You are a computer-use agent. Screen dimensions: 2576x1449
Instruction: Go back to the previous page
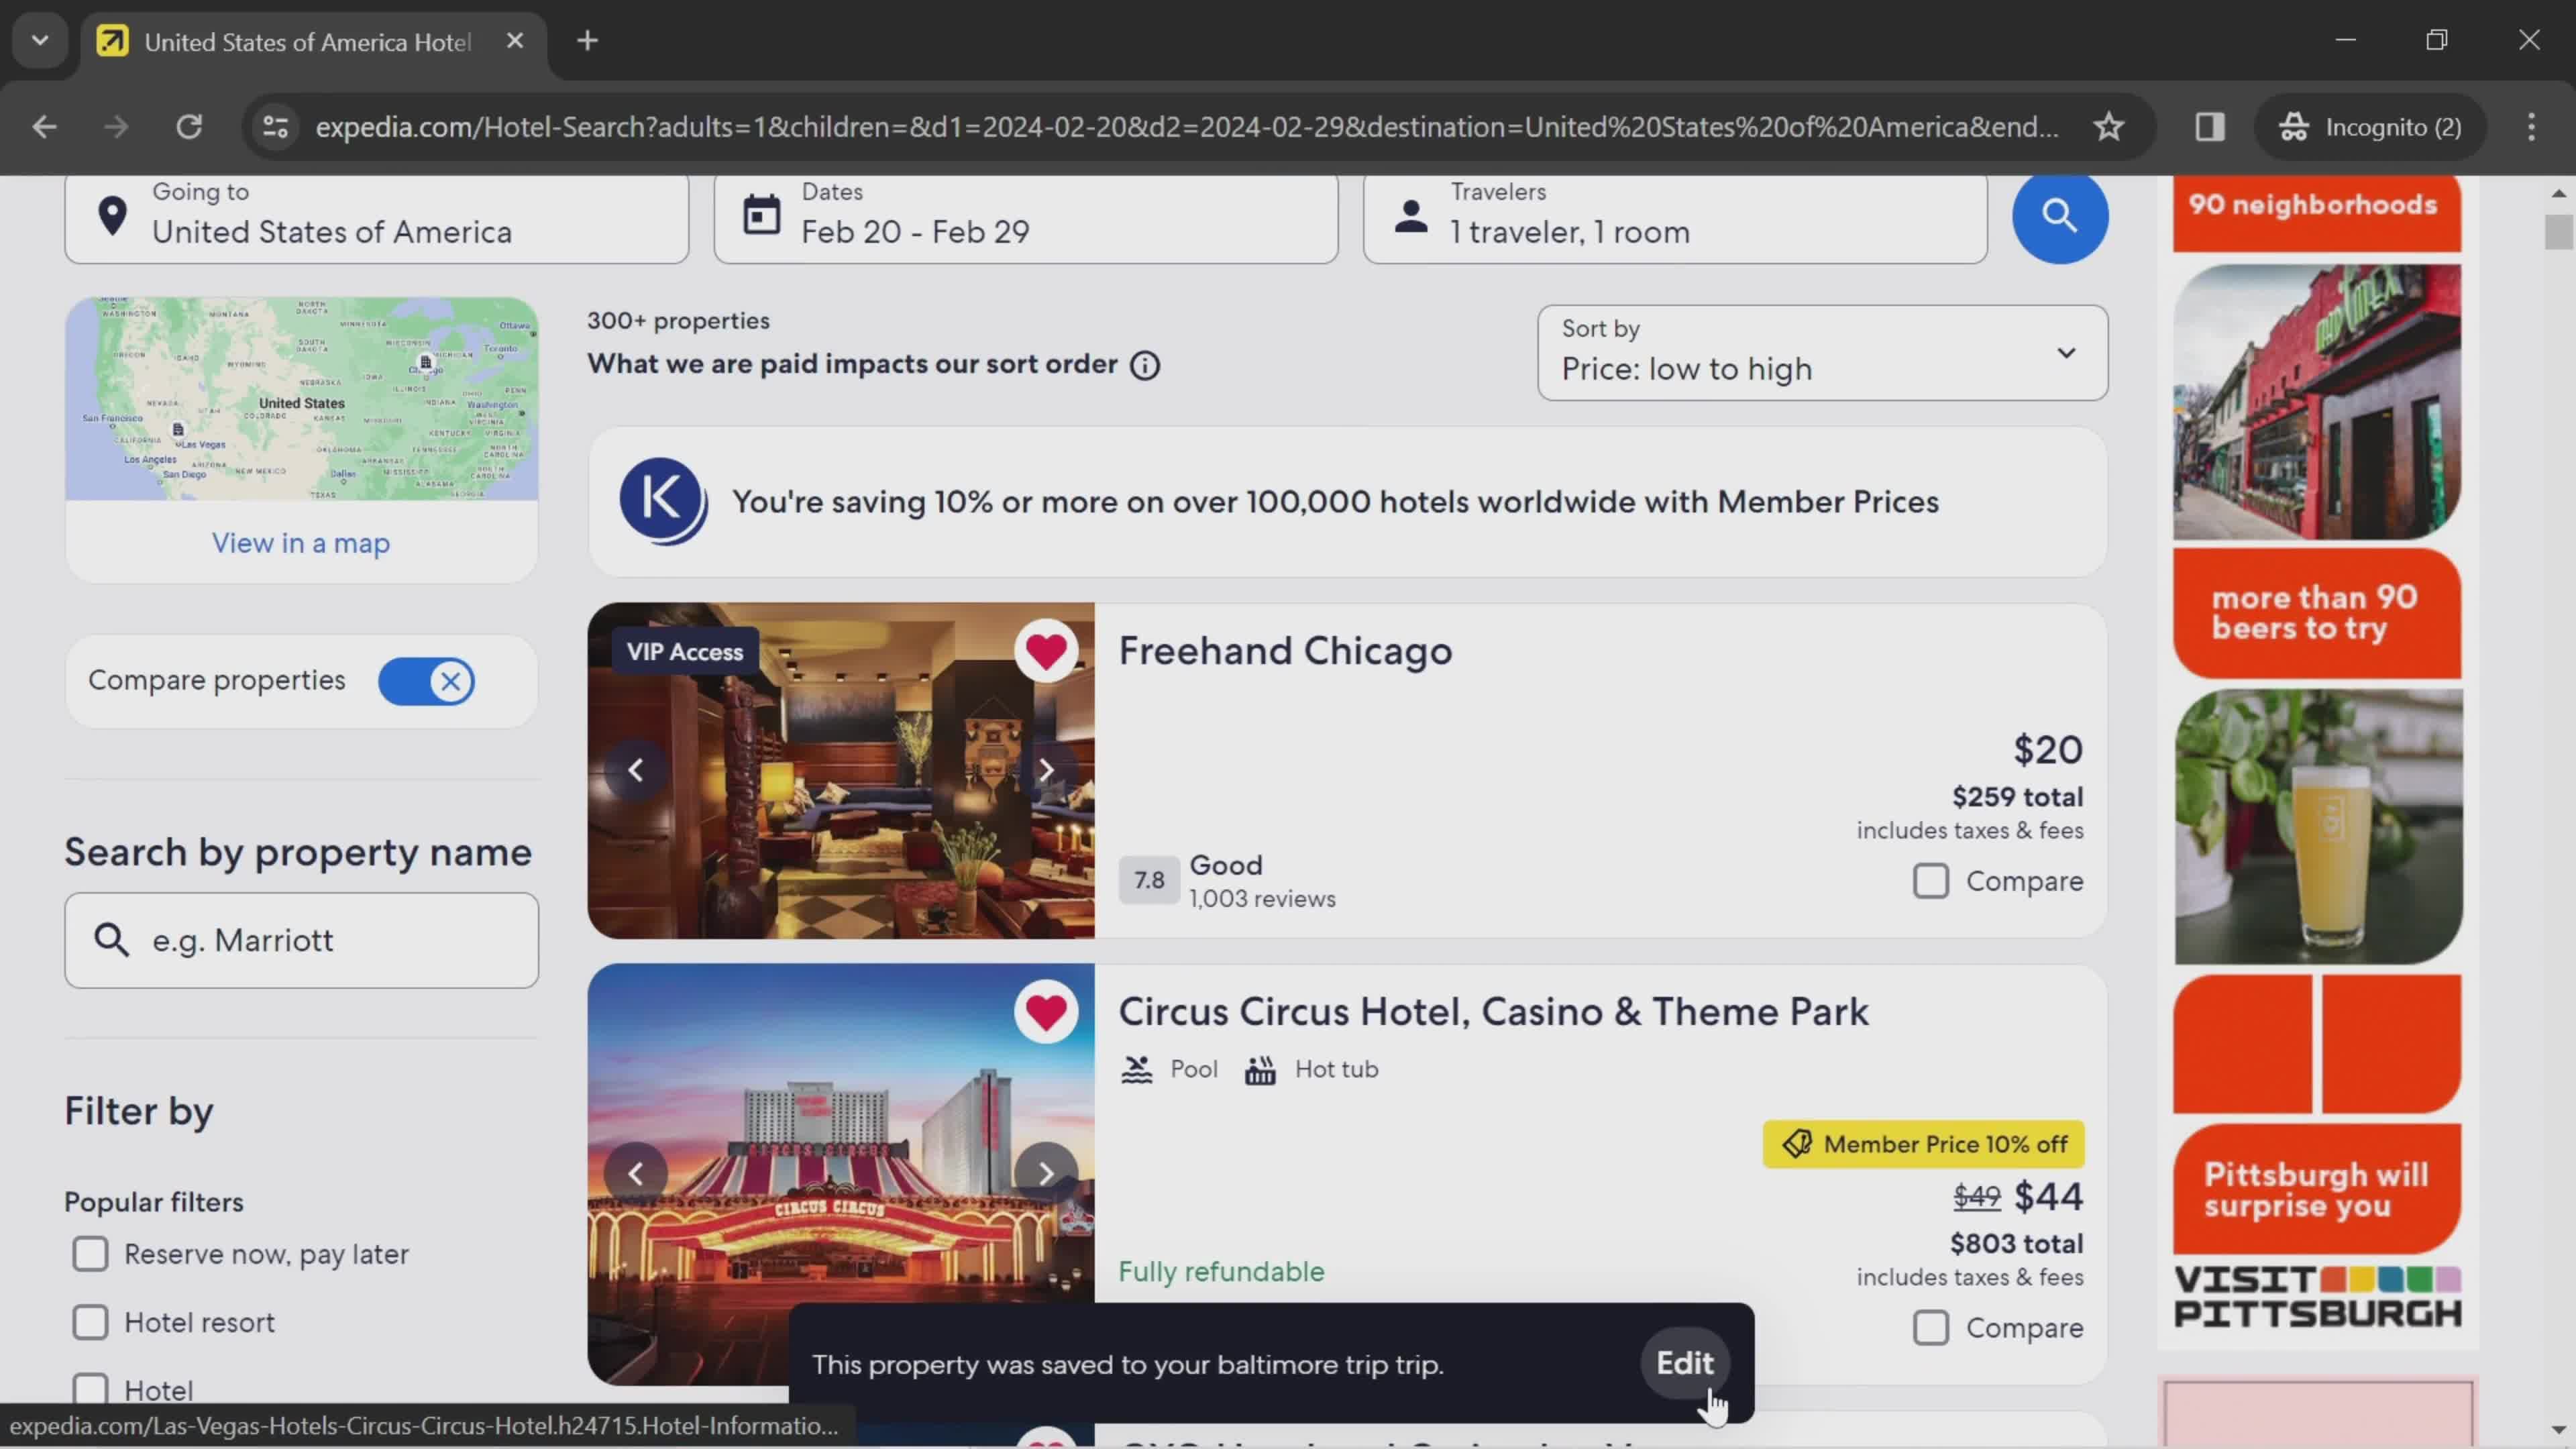coord(44,127)
